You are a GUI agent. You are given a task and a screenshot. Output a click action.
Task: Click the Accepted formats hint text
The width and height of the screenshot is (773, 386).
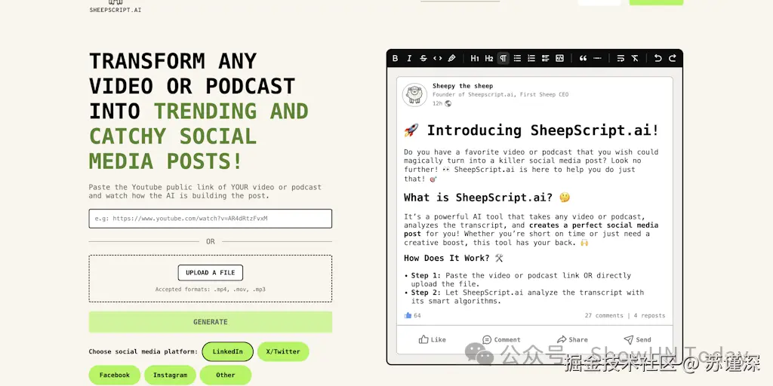(211, 289)
